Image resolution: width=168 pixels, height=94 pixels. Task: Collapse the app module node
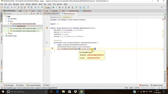click(x=4, y=16)
